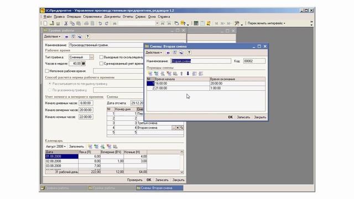This screenshot has width=354, height=199.
Task: Move row up in Периоды смены toolbar
Action: point(181,74)
